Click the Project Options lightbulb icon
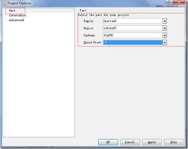 (4, 3)
